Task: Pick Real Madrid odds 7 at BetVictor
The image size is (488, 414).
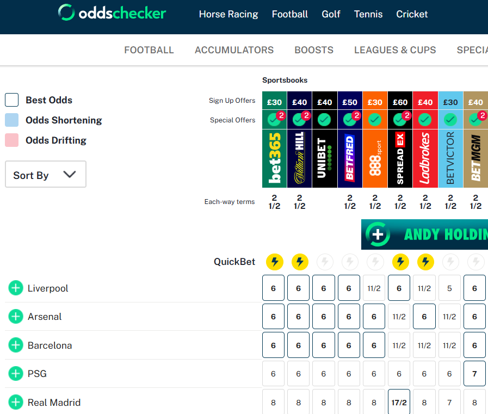Action: pyautogui.click(x=449, y=403)
